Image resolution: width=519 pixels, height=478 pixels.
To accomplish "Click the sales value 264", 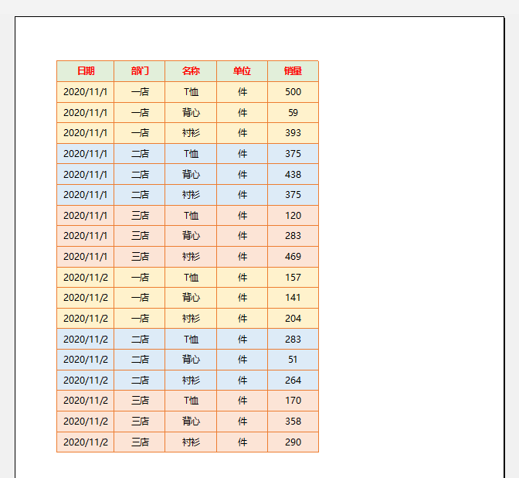I will 293,381.
